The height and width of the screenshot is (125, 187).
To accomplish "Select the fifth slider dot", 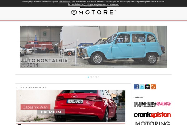I will click(x=98, y=77).
